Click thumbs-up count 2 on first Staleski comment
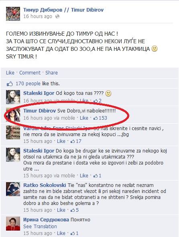The height and width of the screenshot is (237, 179). point(98,100)
